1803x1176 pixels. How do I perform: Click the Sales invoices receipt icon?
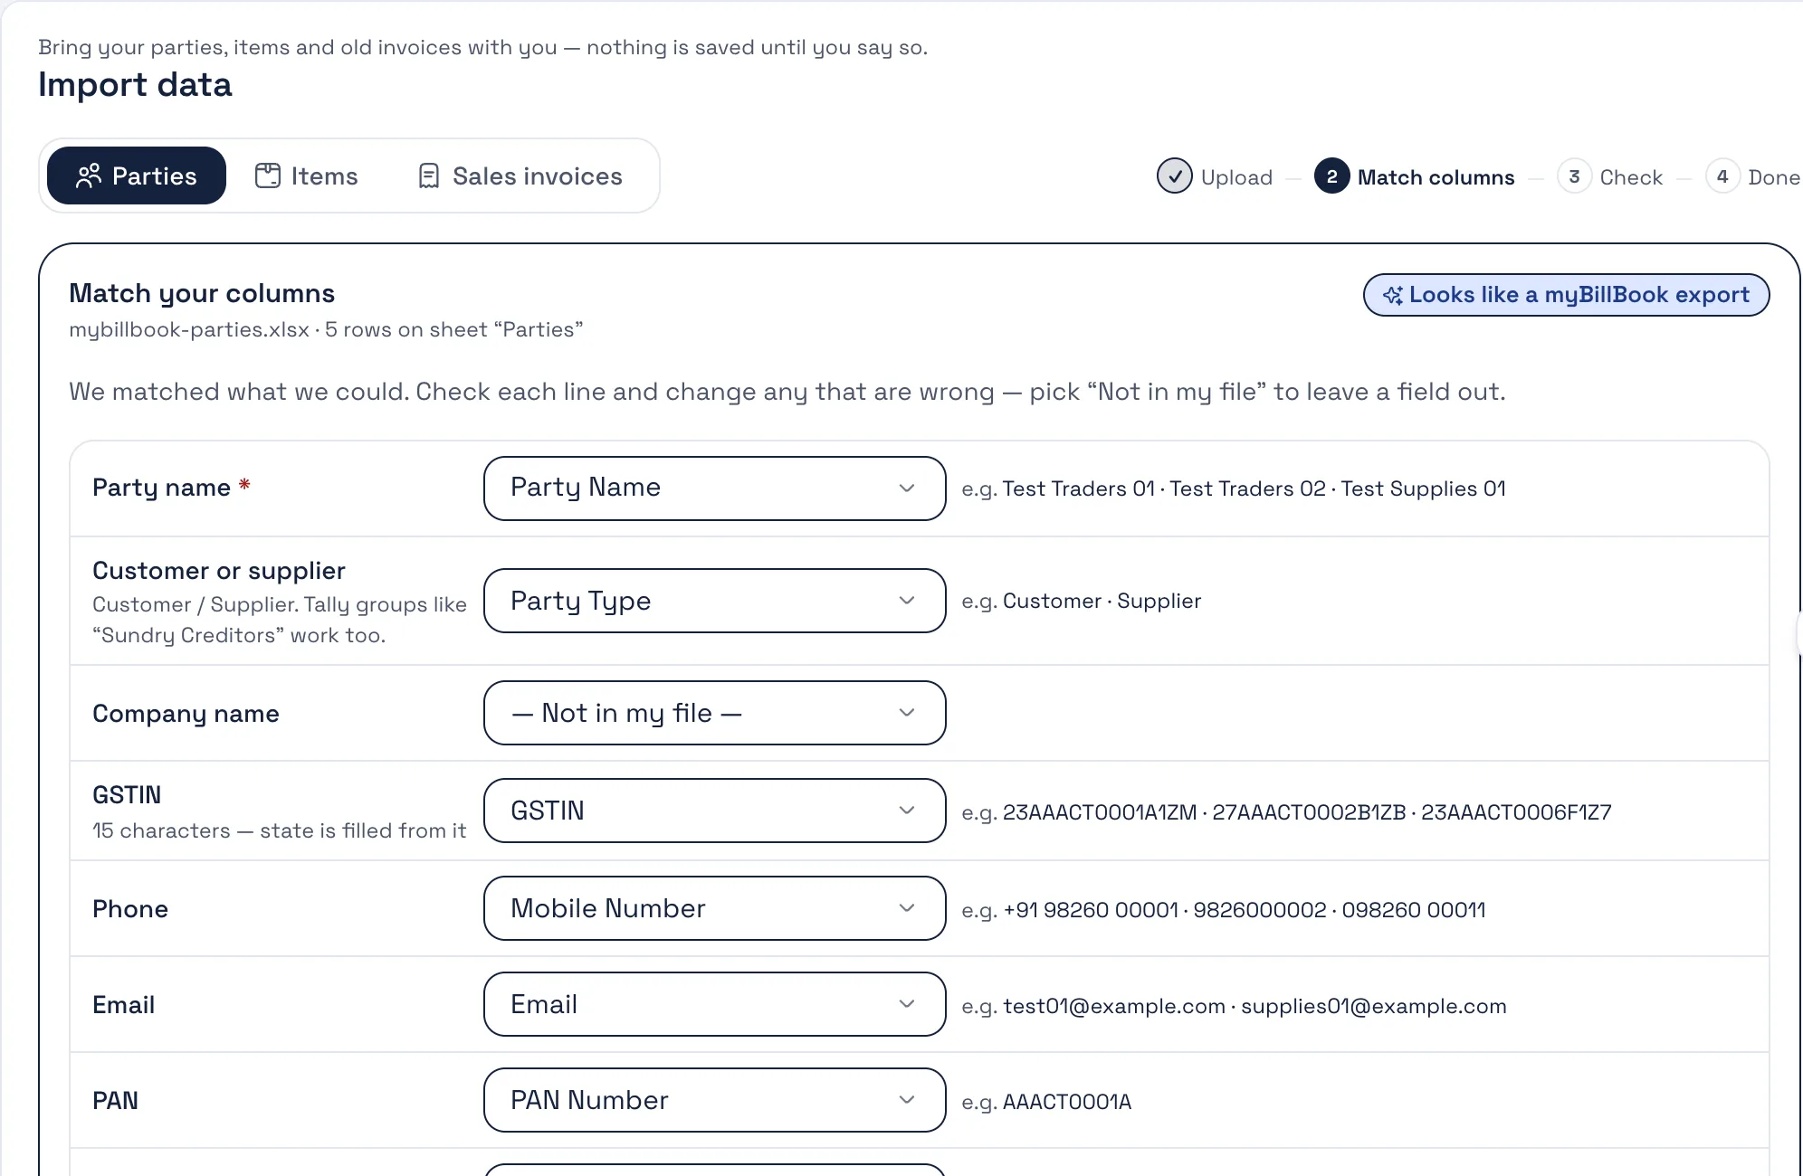click(x=429, y=175)
